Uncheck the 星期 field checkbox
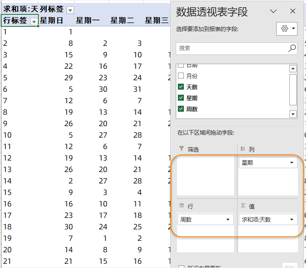Viewport: 306px width, 268px height. (181, 98)
